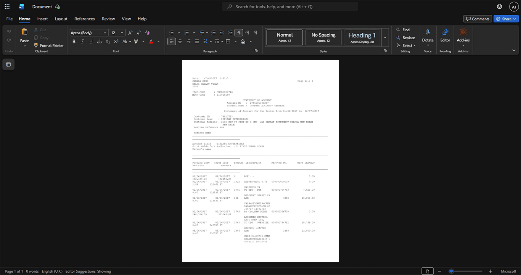Viewport: 521px width, 275px height.
Task: Toggle strikethrough formatting
Action: [x=100, y=41]
